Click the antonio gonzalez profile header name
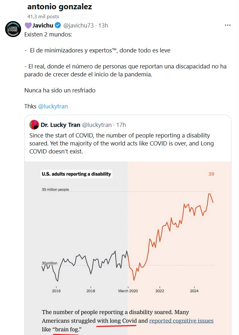Image resolution: width=239 pixels, height=335 pixels. [x=60, y=7]
